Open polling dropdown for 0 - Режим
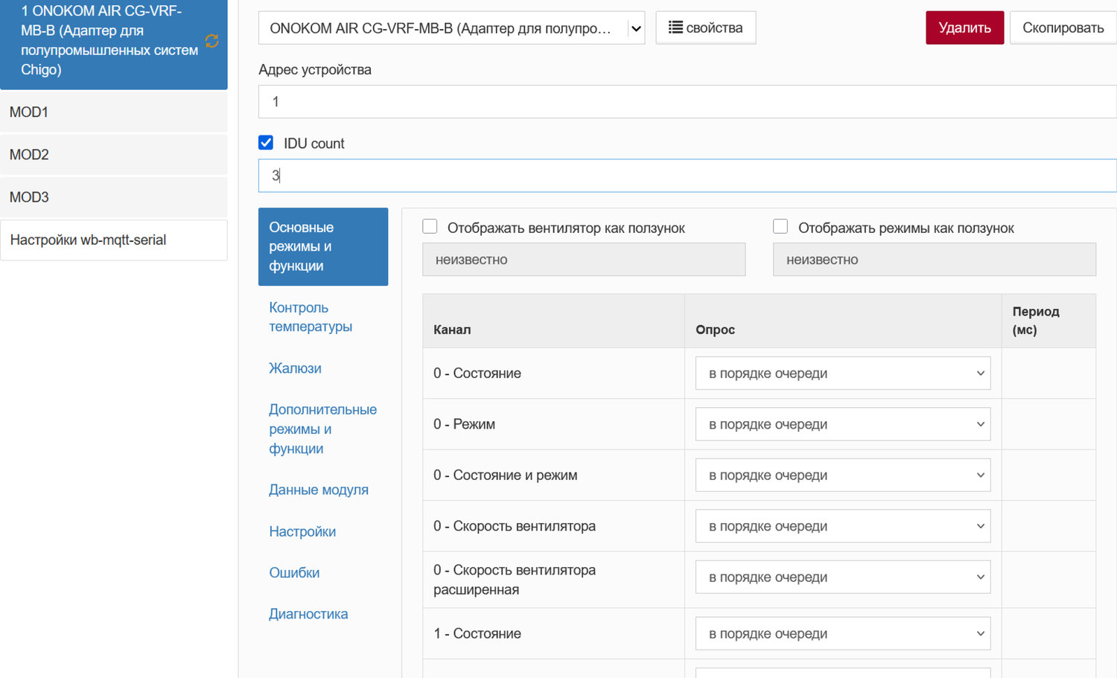 pyautogui.click(x=842, y=424)
